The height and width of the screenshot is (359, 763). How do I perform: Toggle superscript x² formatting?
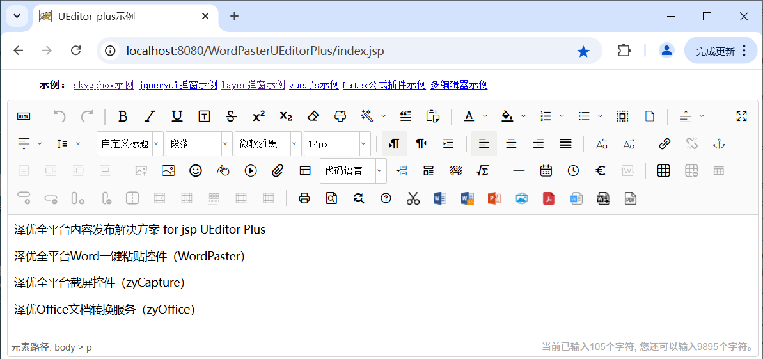tap(259, 116)
